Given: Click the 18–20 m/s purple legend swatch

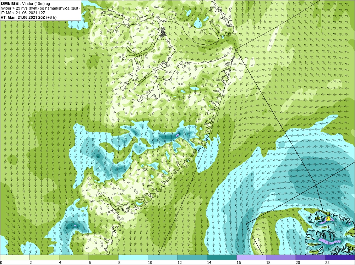Looking at the screenshot, I should pos(281,258).
